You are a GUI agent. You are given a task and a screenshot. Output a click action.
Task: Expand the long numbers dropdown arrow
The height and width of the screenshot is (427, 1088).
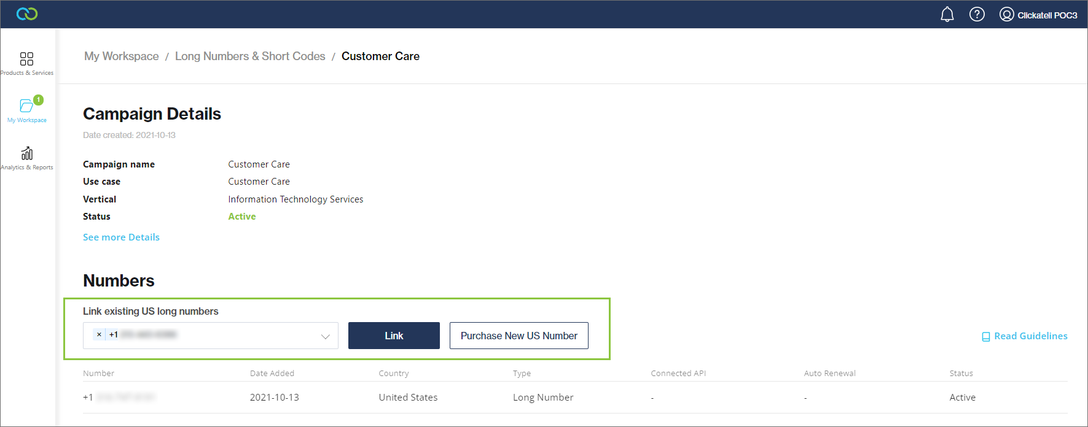coord(325,336)
